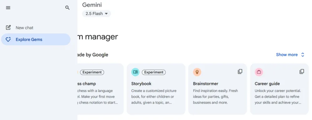Click the search magnifier icon
The width and height of the screenshot is (312, 120).
67,8
